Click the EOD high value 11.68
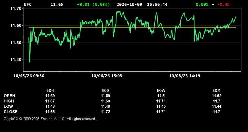The height and width of the screenshot is (132, 248). 105,101
